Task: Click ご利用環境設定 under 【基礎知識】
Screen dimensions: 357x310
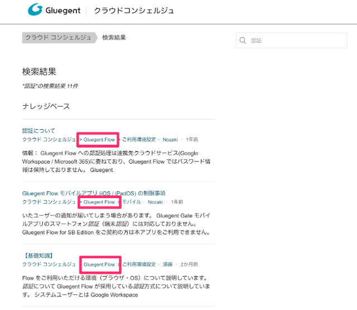Action: click(139, 264)
